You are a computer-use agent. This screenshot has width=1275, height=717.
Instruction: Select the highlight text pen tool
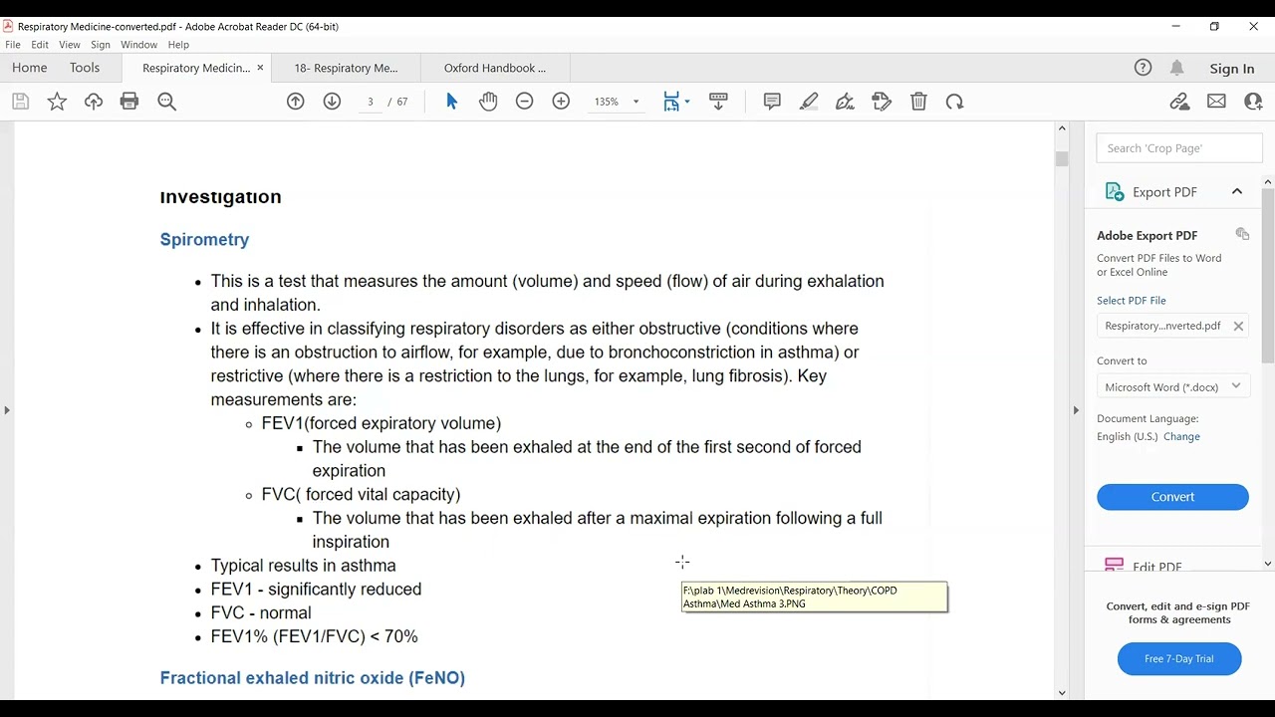tap(809, 102)
